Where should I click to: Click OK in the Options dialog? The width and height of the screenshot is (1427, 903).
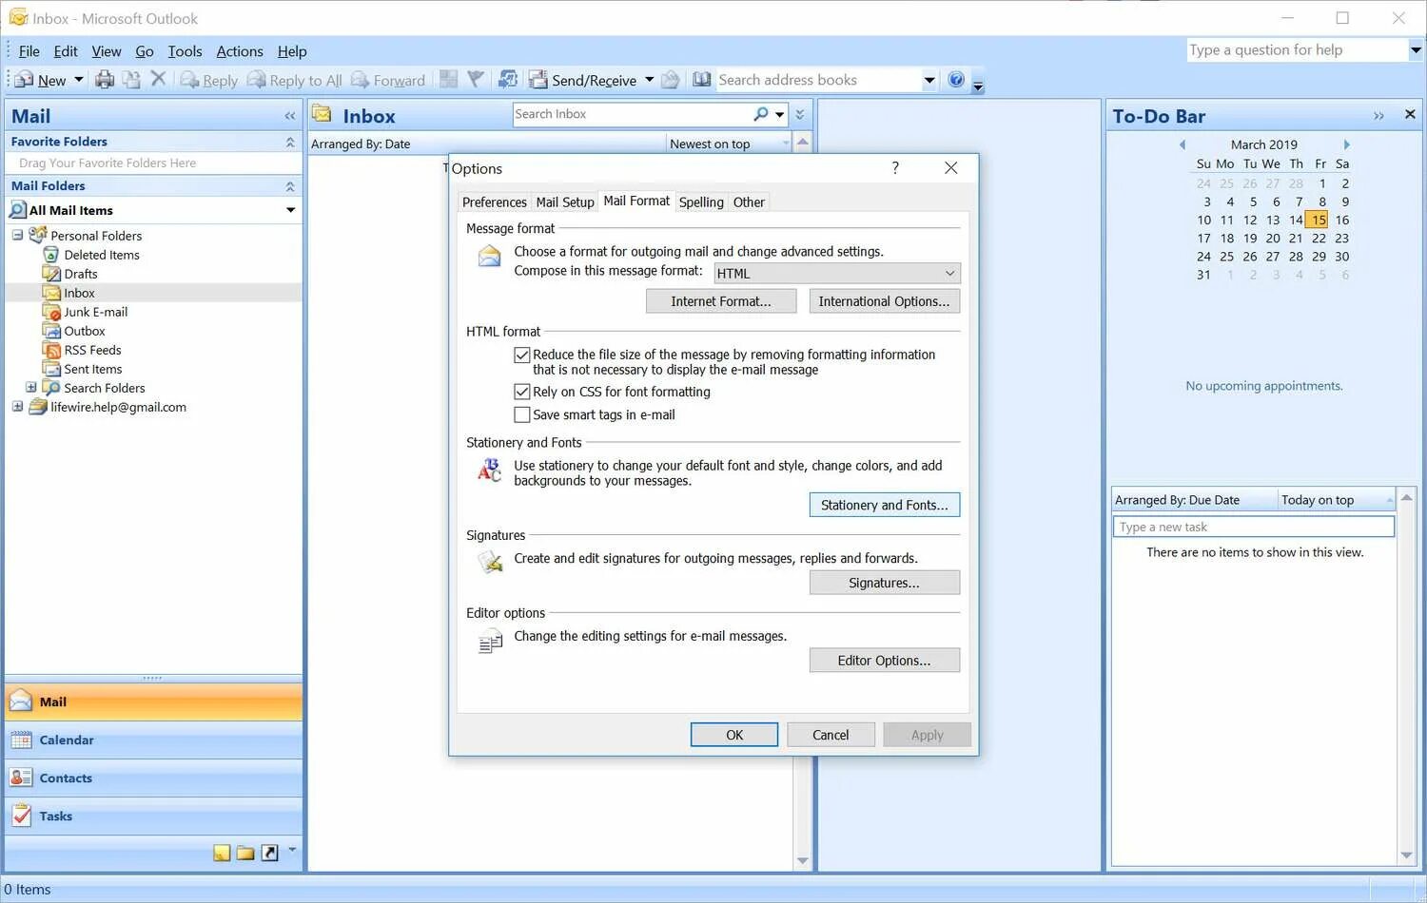click(734, 735)
